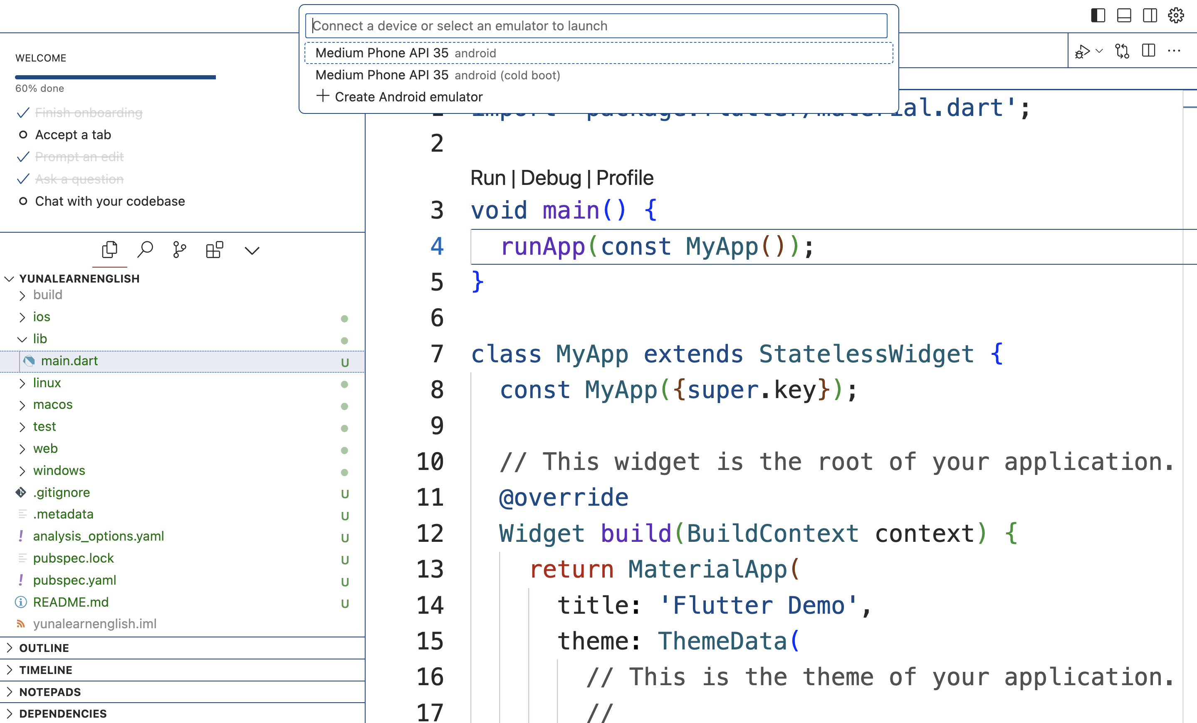Expand the OUTLINE section
The width and height of the screenshot is (1197, 723).
pos(182,648)
